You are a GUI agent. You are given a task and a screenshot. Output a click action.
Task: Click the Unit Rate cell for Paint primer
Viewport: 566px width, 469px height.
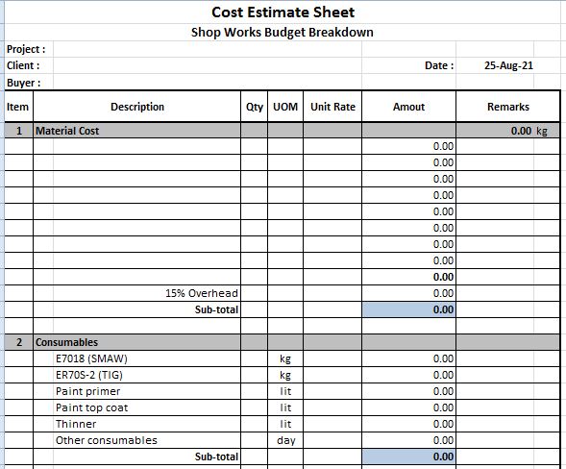[x=332, y=391]
